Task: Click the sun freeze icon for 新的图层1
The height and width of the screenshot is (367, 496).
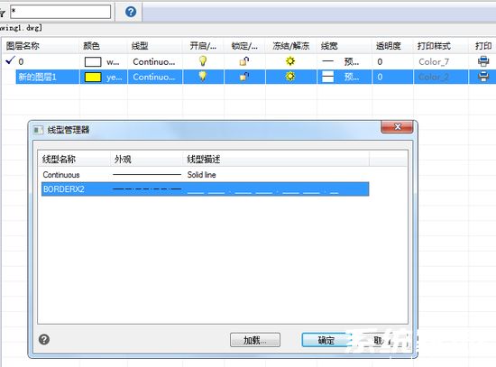Action: (x=290, y=77)
